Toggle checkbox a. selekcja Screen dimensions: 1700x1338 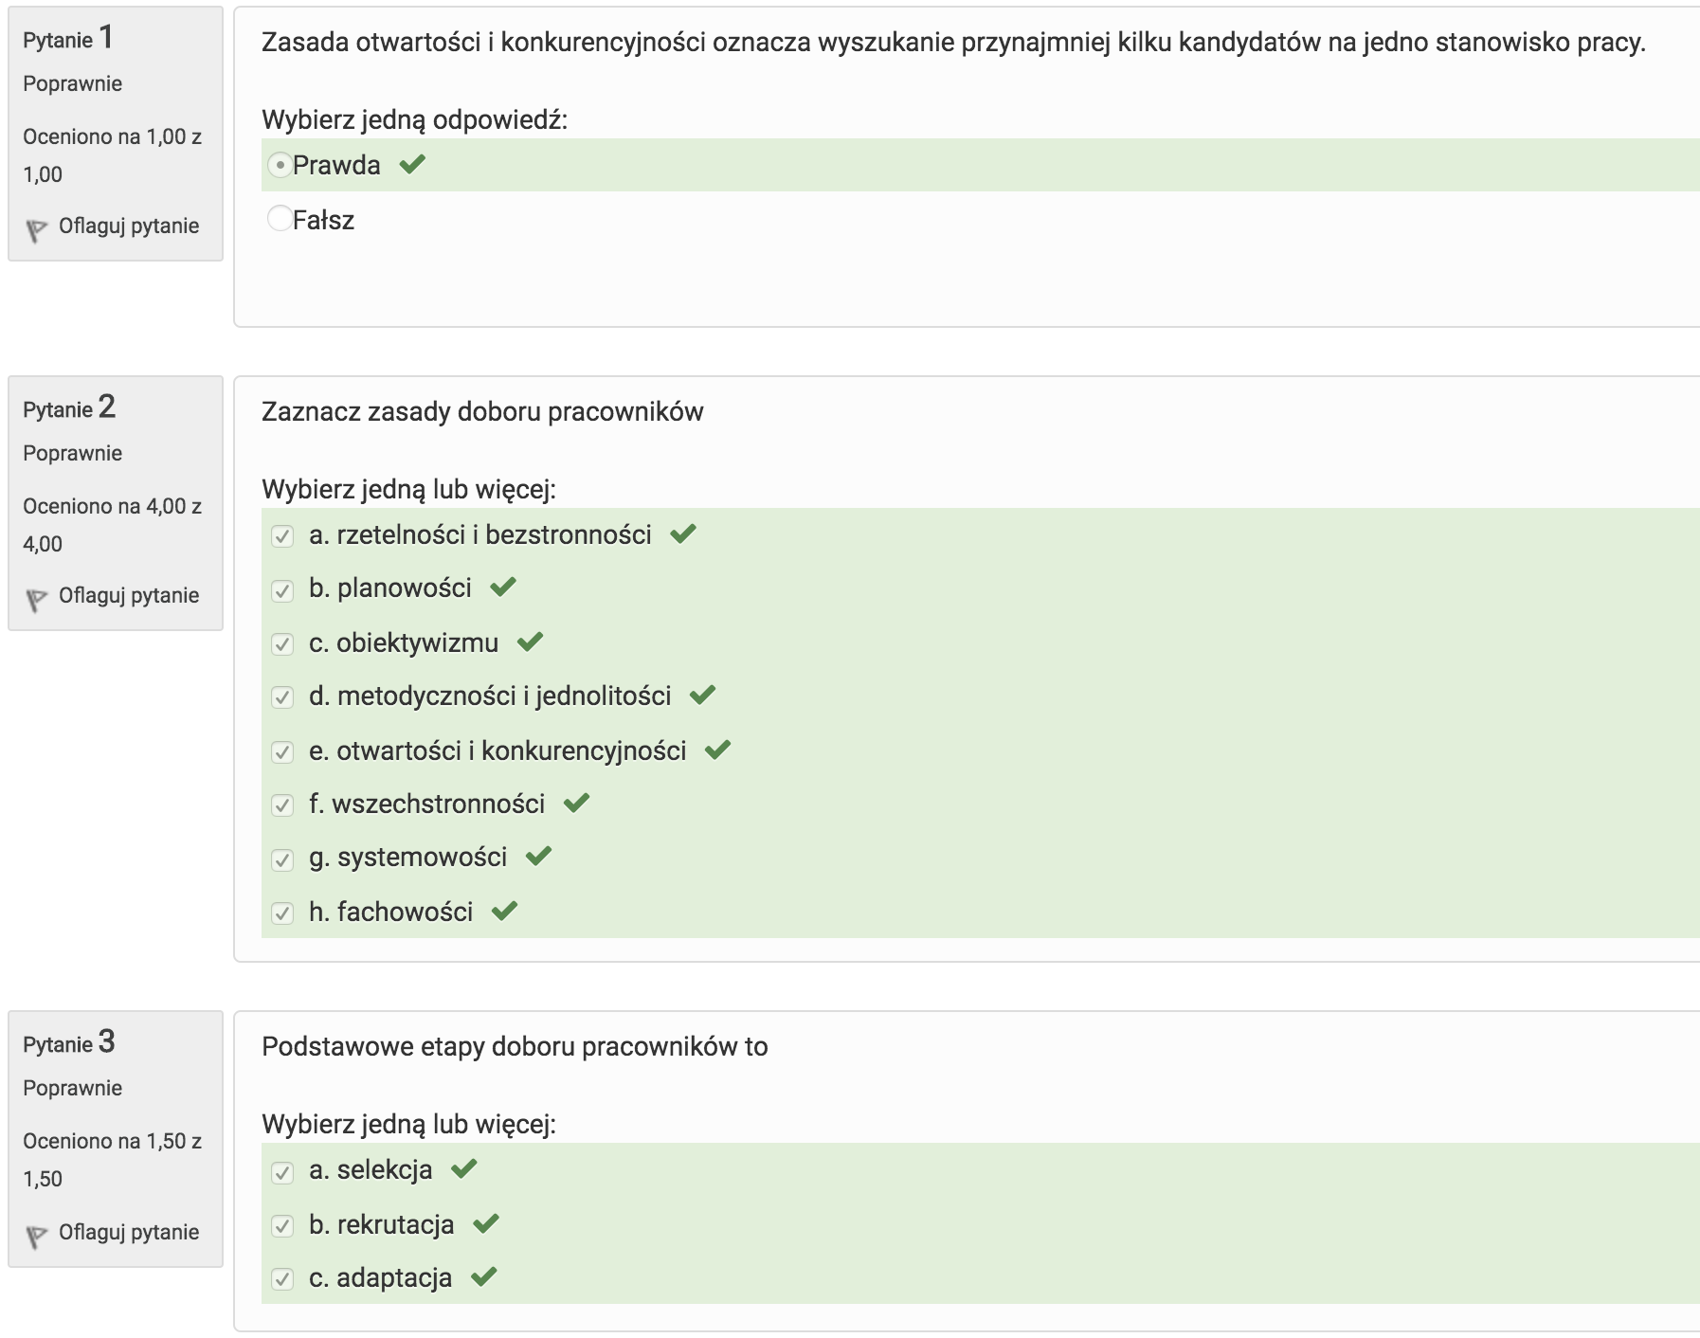pyautogui.click(x=282, y=1172)
